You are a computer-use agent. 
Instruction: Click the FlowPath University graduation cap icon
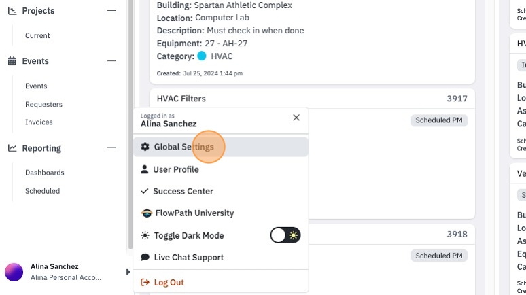[147, 213]
